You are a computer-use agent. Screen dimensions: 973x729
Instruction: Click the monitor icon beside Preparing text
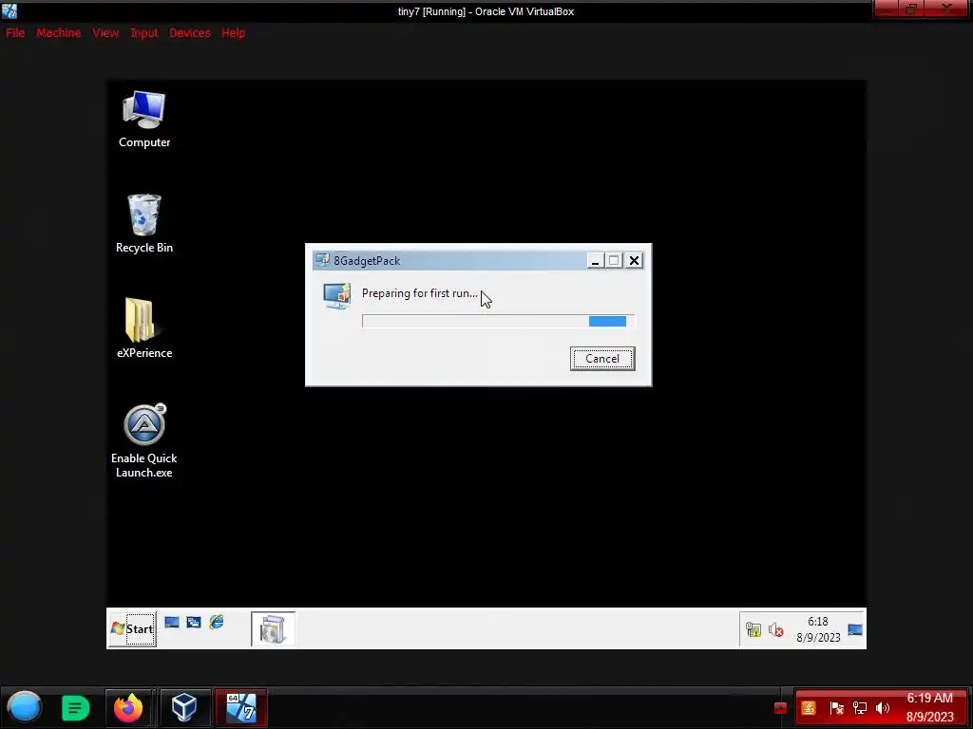pyautogui.click(x=337, y=296)
